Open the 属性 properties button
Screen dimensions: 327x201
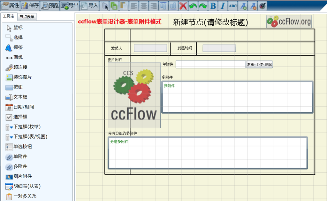11,6
